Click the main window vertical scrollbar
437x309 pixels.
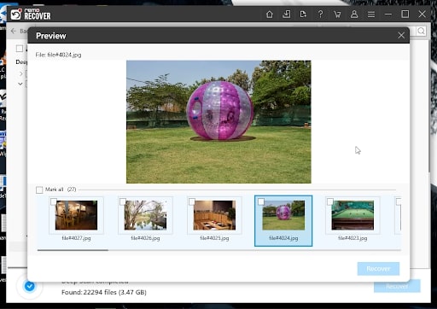pyautogui.click(x=429, y=105)
